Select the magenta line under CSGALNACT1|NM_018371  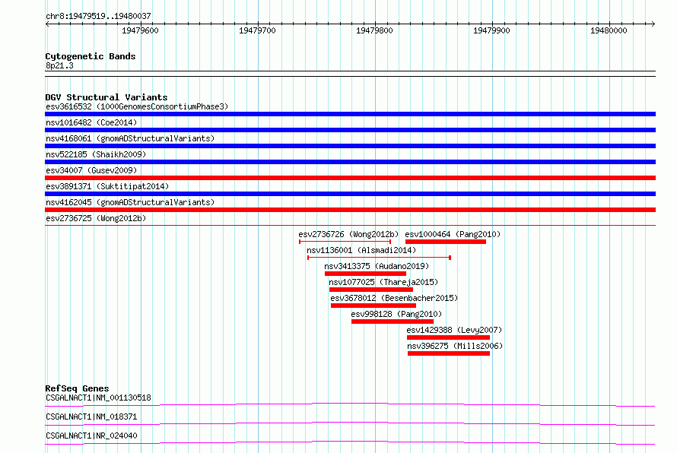click(350, 423)
